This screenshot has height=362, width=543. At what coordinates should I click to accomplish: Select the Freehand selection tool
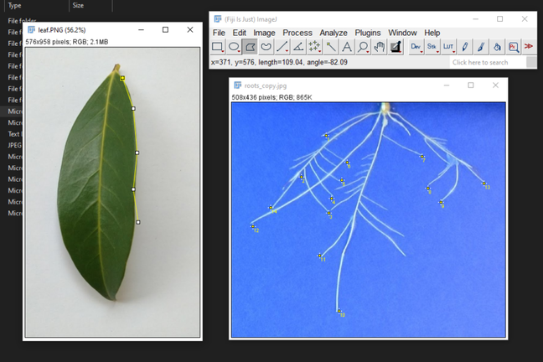[266, 48]
